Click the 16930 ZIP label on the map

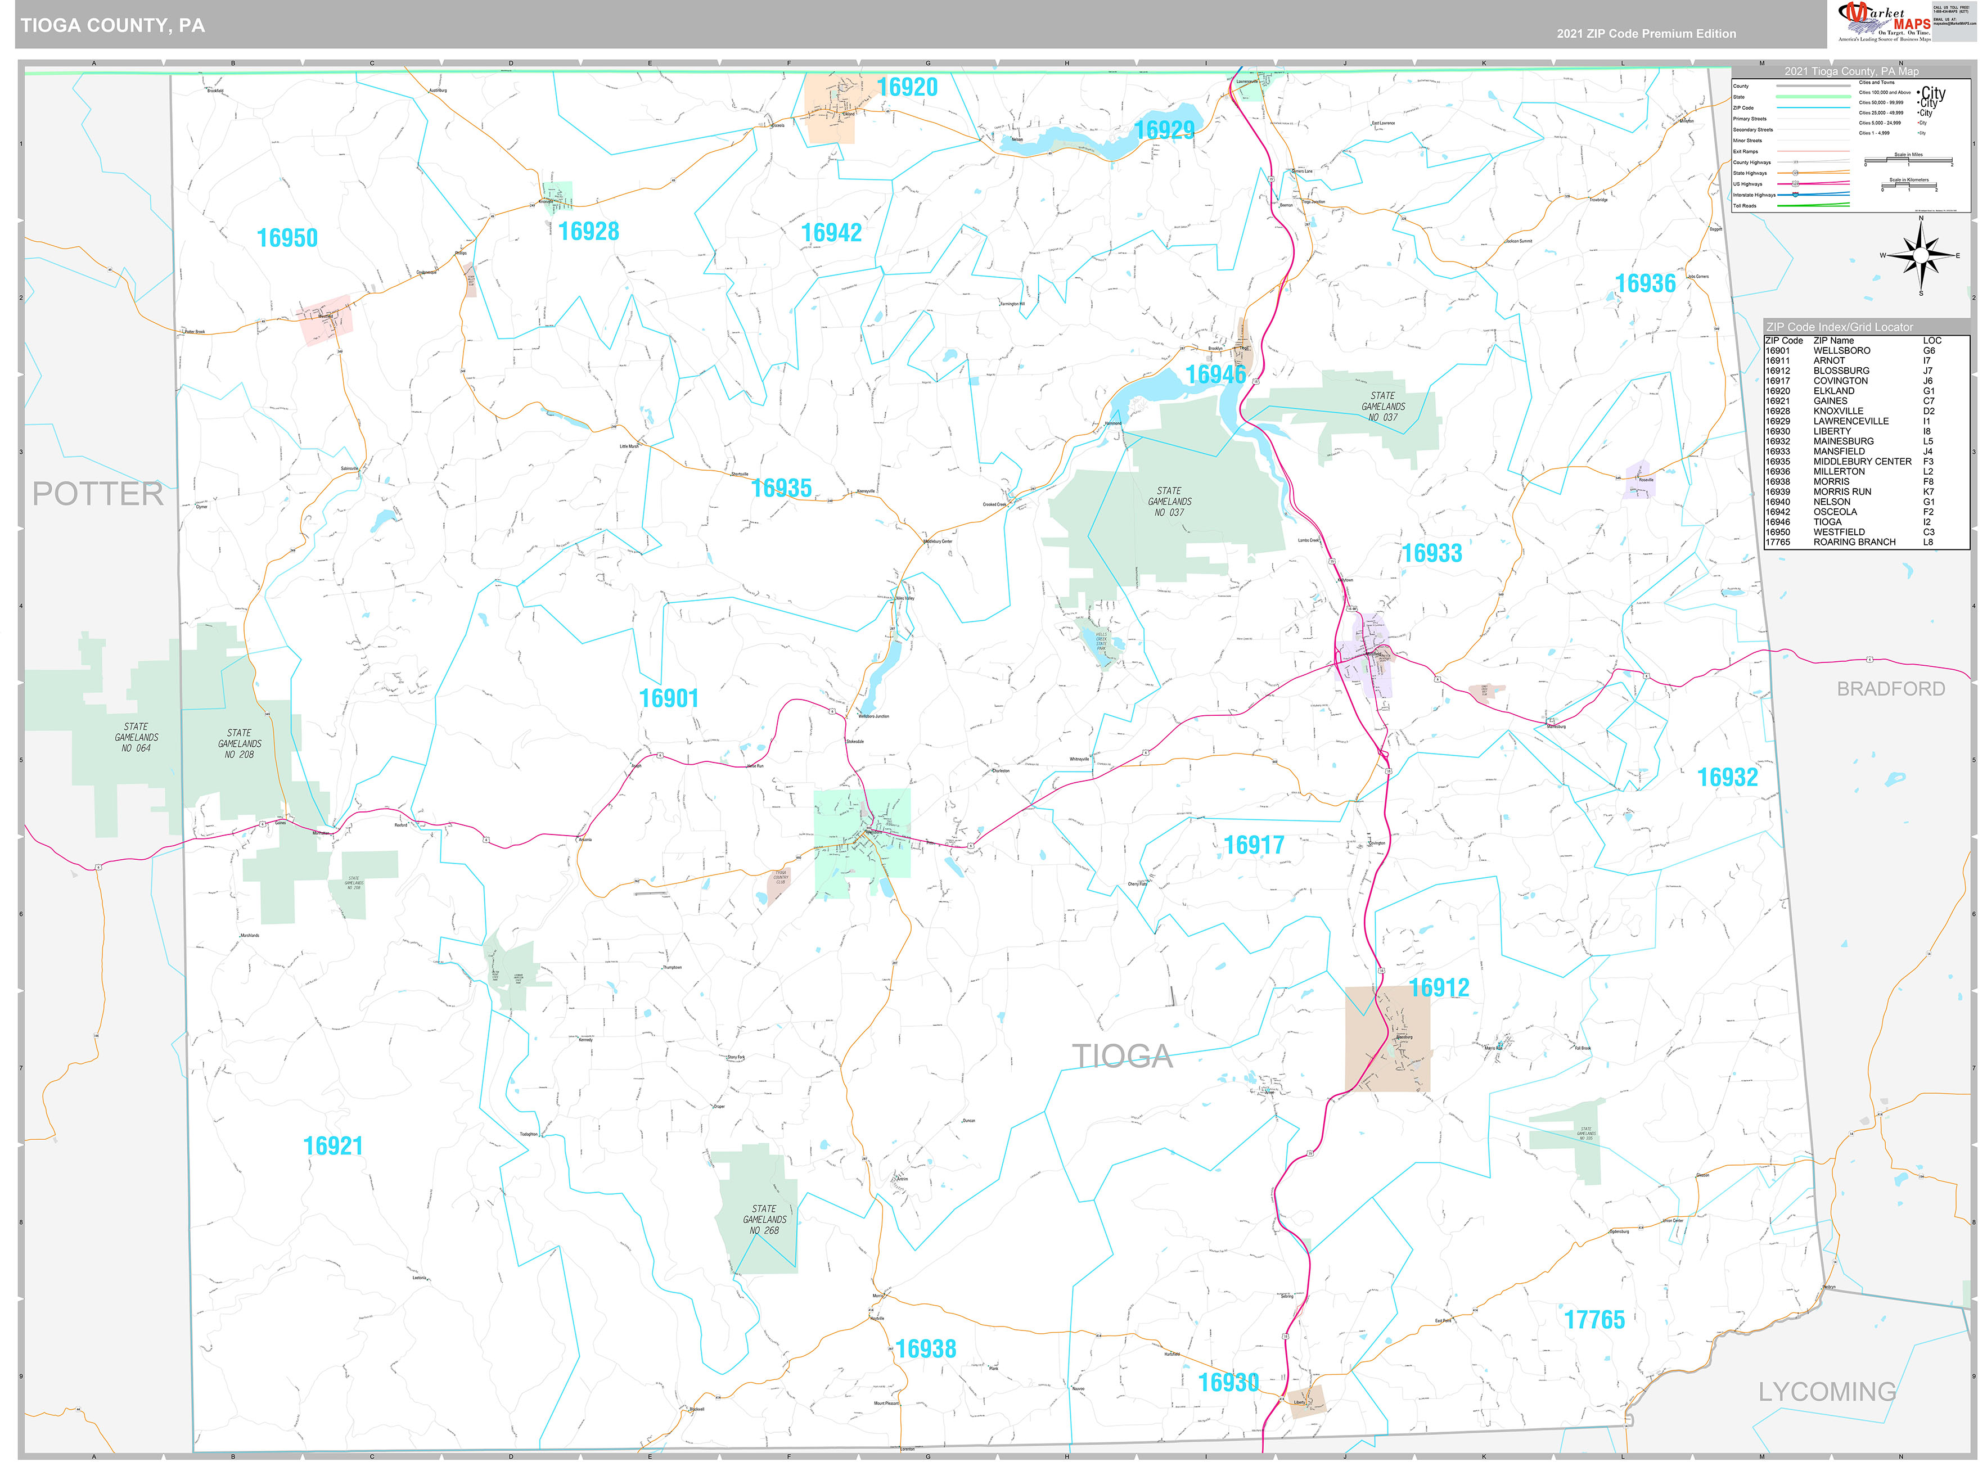click(x=1228, y=1383)
